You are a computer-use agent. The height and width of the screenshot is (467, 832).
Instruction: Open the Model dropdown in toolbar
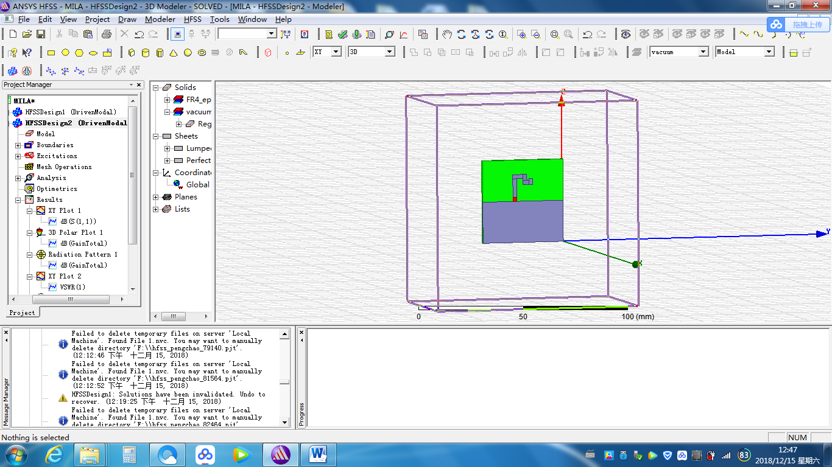(769, 52)
